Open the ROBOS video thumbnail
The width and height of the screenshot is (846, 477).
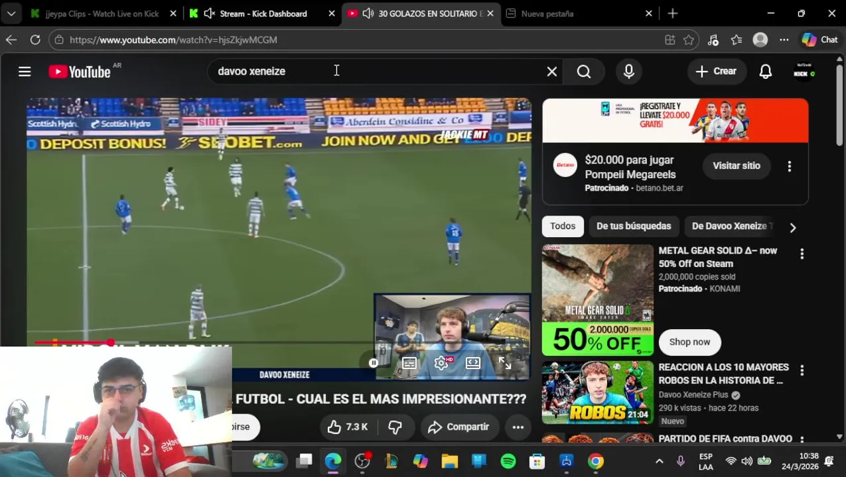(x=598, y=392)
